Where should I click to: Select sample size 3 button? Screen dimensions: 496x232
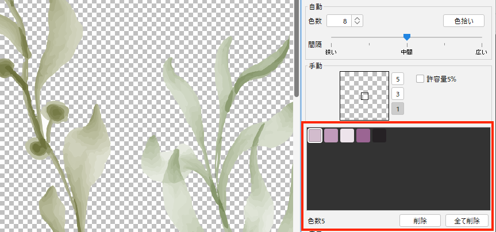click(x=398, y=94)
